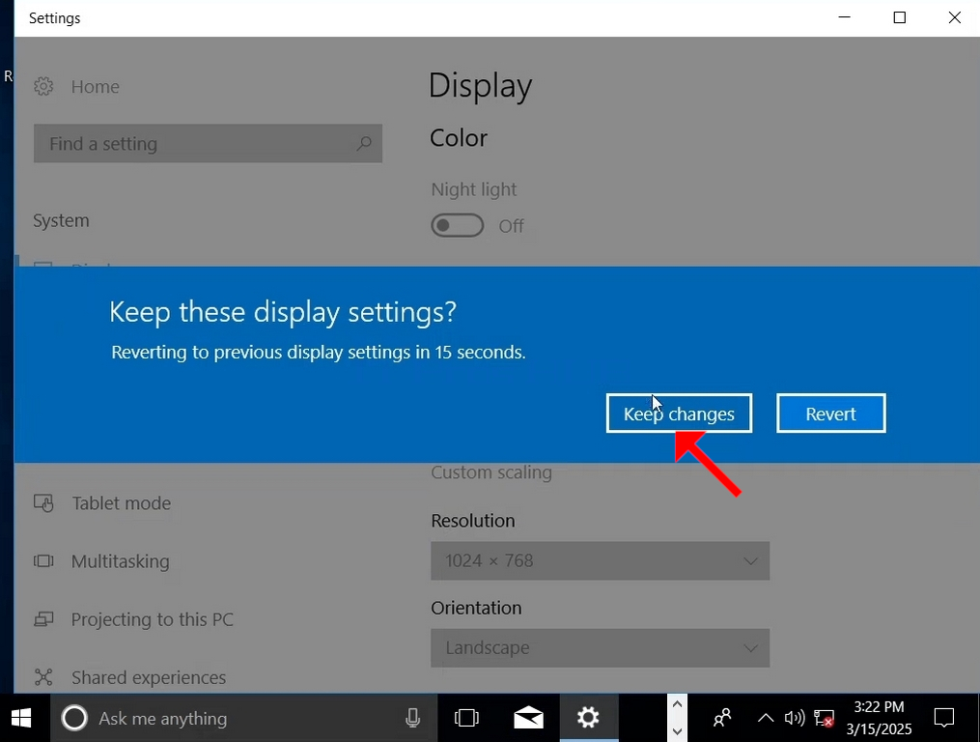980x742 pixels.
Task: Click the Home gear icon
Action: click(x=43, y=86)
